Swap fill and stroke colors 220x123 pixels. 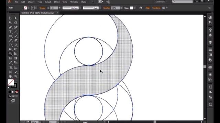coord(16,80)
